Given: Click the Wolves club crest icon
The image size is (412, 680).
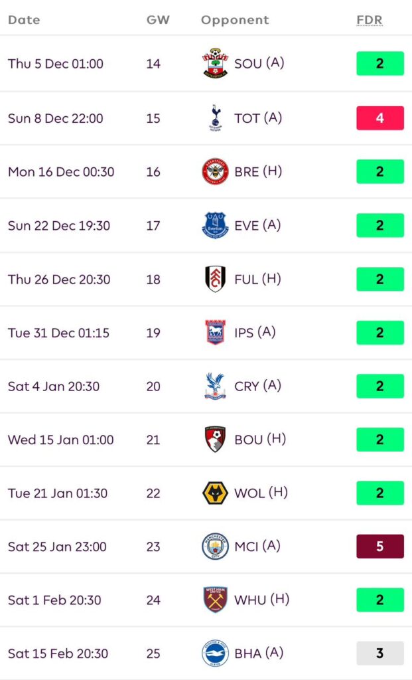Looking at the screenshot, I should pyautogui.click(x=215, y=493).
